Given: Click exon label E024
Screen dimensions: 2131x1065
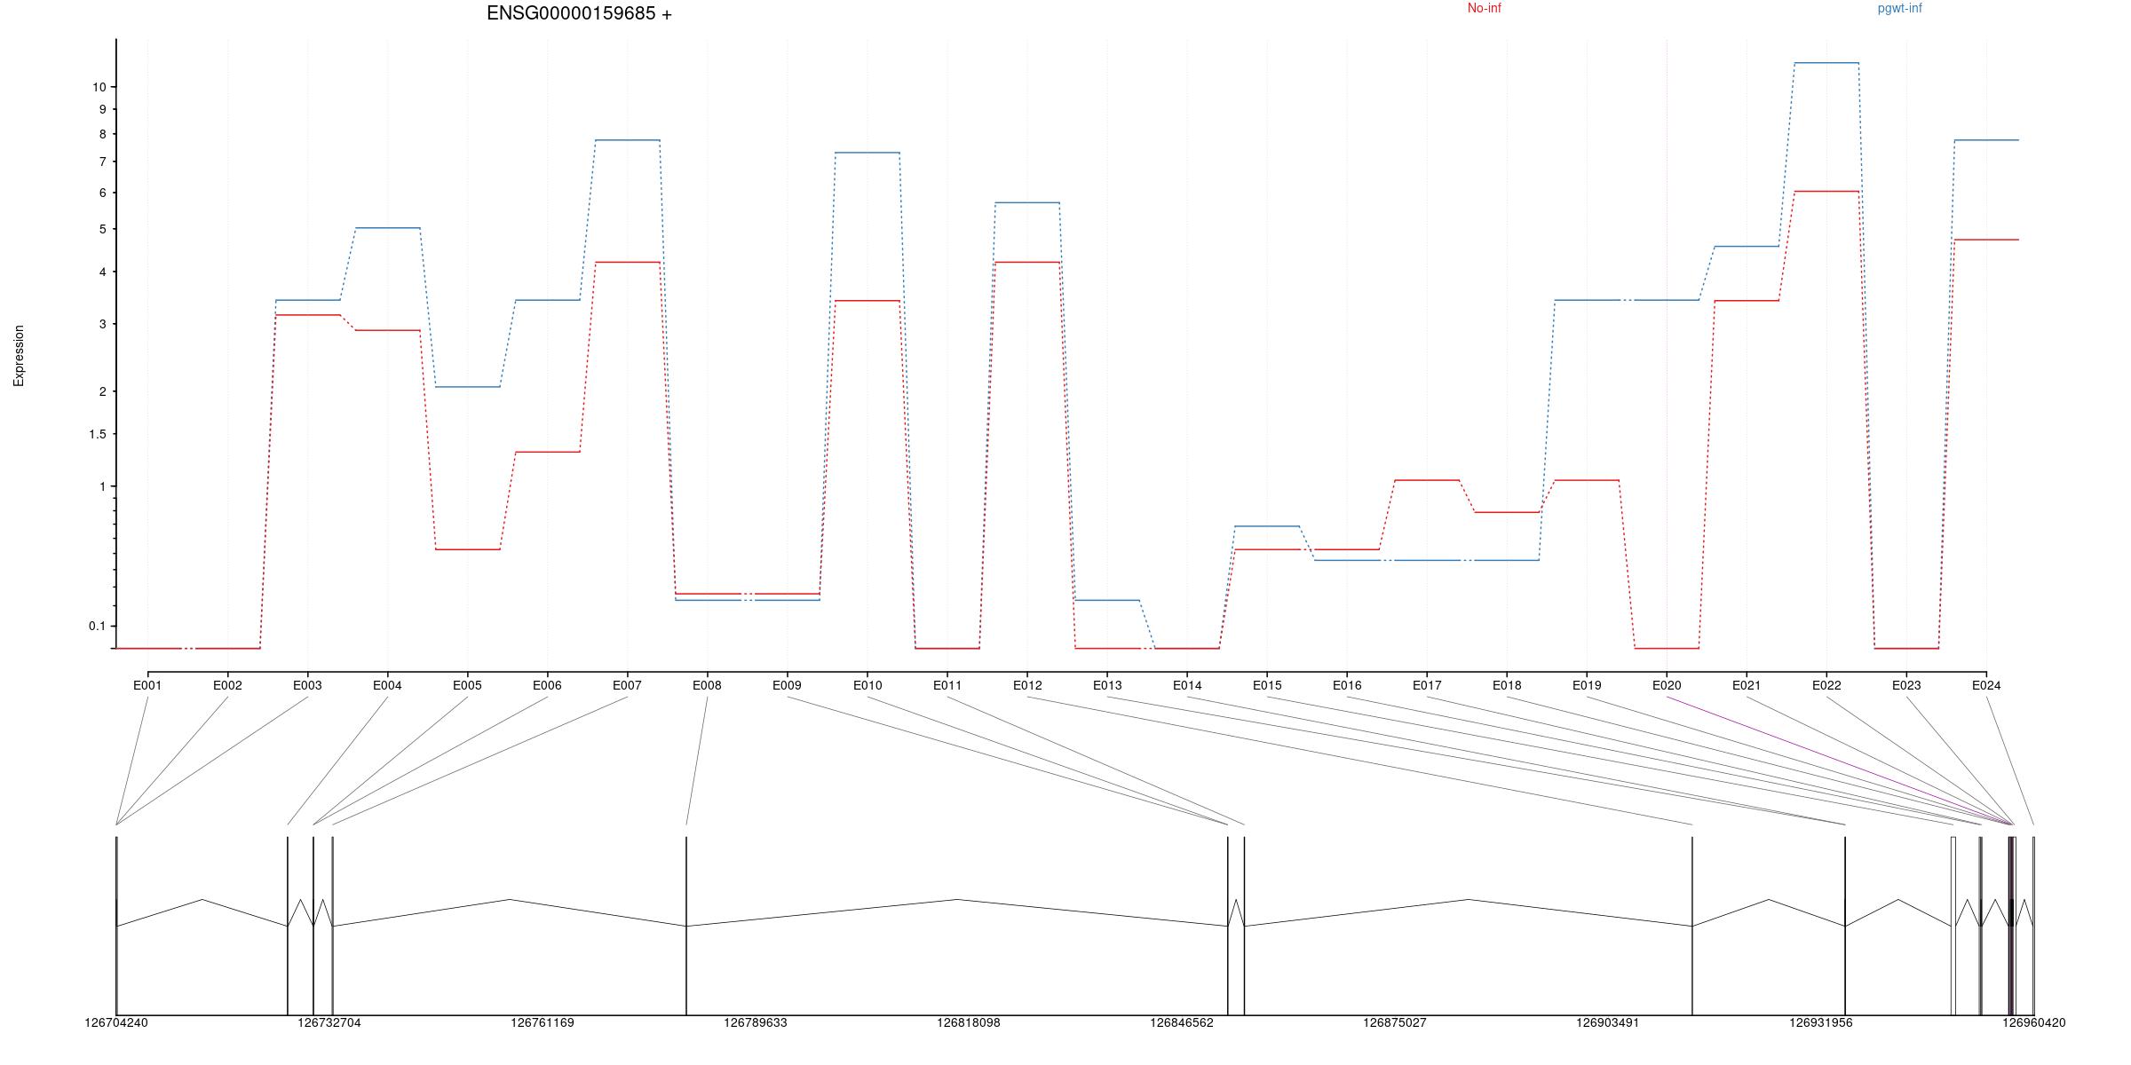Looking at the screenshot, I should point(1986,685).
